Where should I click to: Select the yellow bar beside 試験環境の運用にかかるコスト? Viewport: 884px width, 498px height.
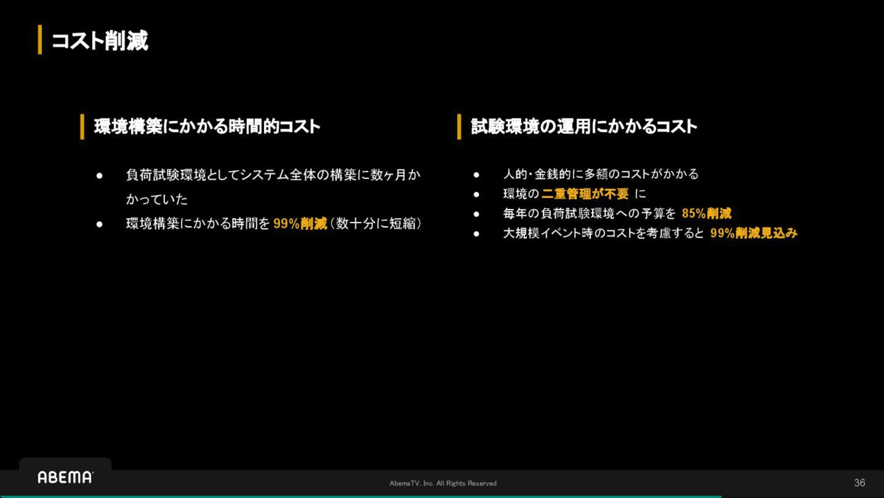coord(458,125)
